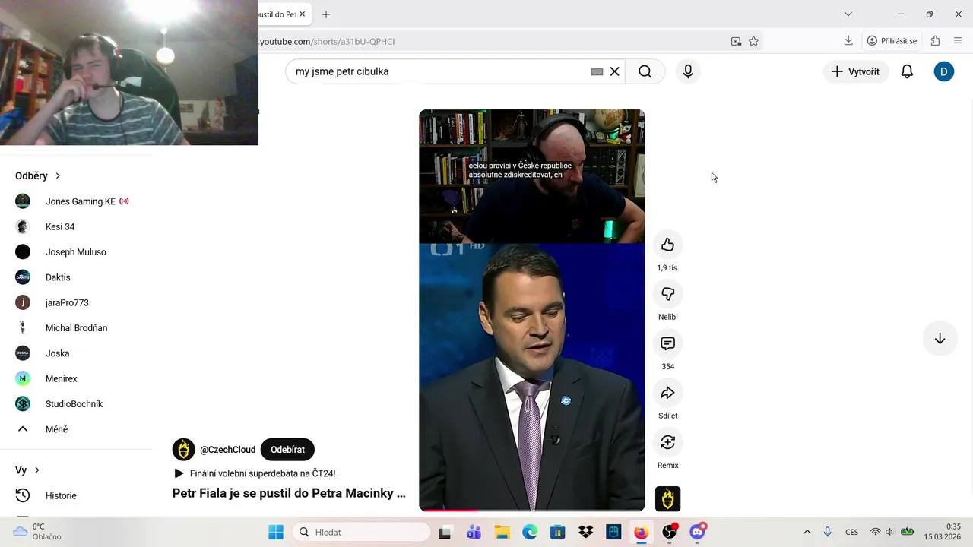Image resolution: width=973 pixels, height=547 pixels.
Task: Open weather widget 6°C Oblačno
Action: click(x=38, y=532)
